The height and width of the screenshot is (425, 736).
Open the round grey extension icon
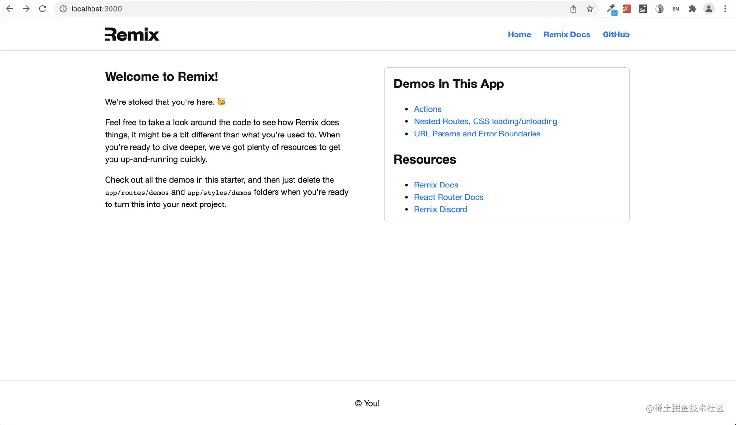point(660,9)
